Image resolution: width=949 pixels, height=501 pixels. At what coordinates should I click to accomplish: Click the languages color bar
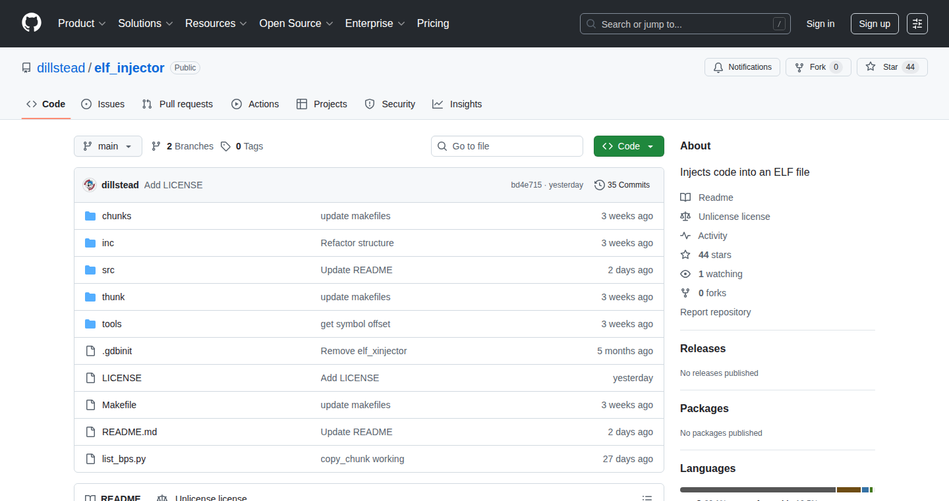776,490
